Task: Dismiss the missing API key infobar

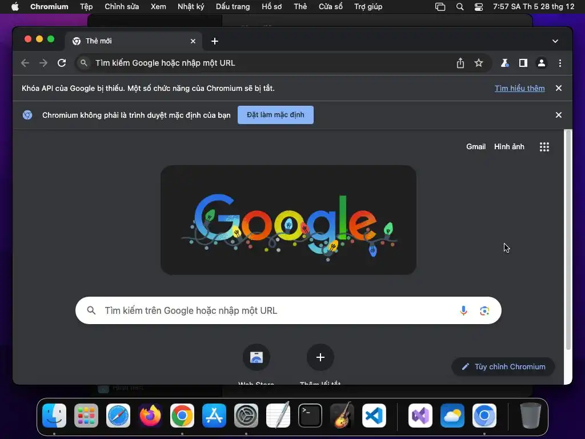Action: pos(559,88)
